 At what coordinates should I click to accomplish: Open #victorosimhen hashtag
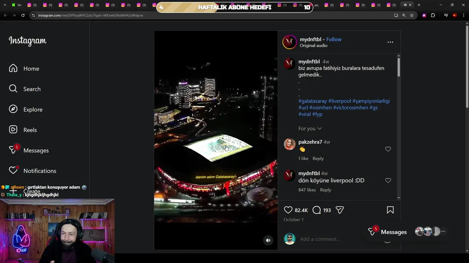pos(351,108)
